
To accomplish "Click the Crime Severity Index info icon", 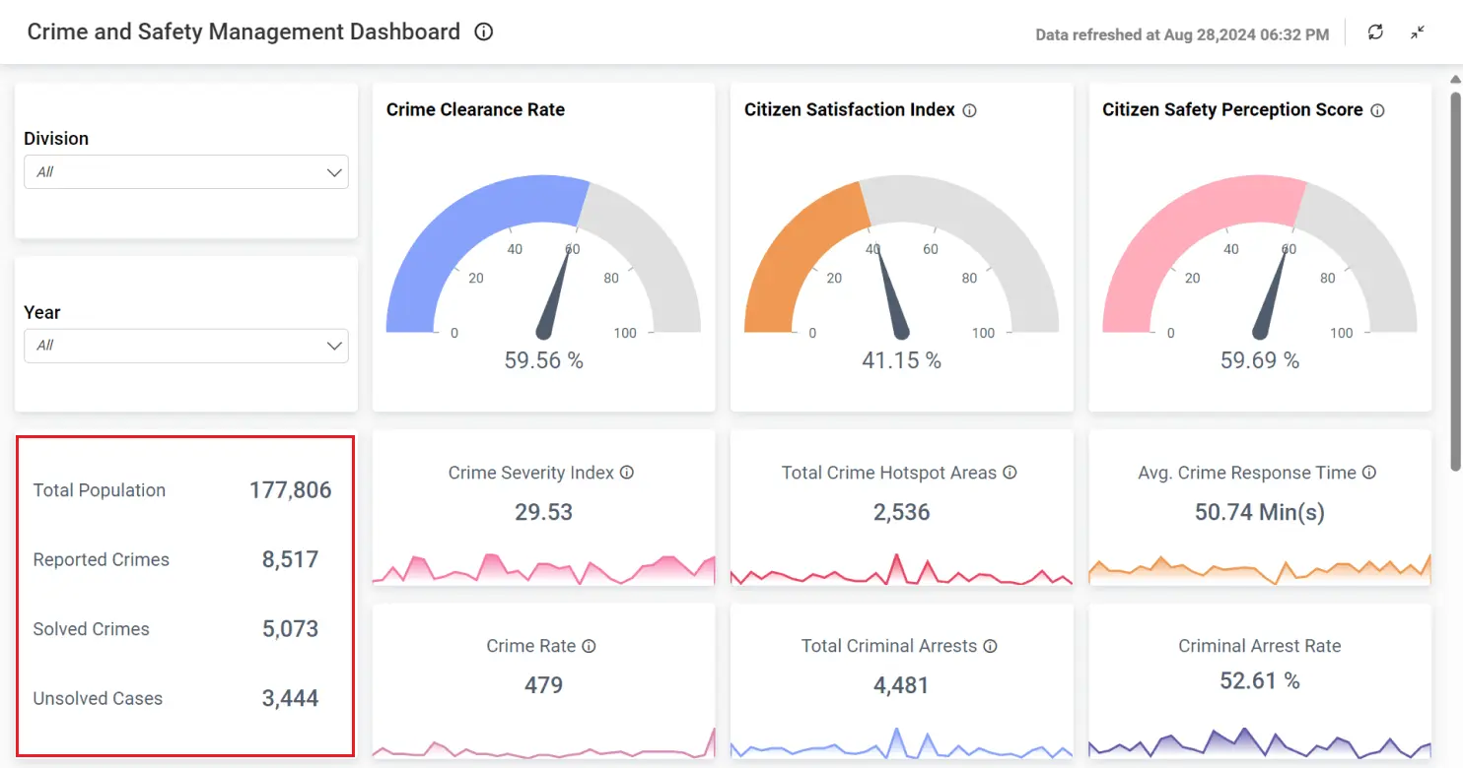I will coord(627,473).
